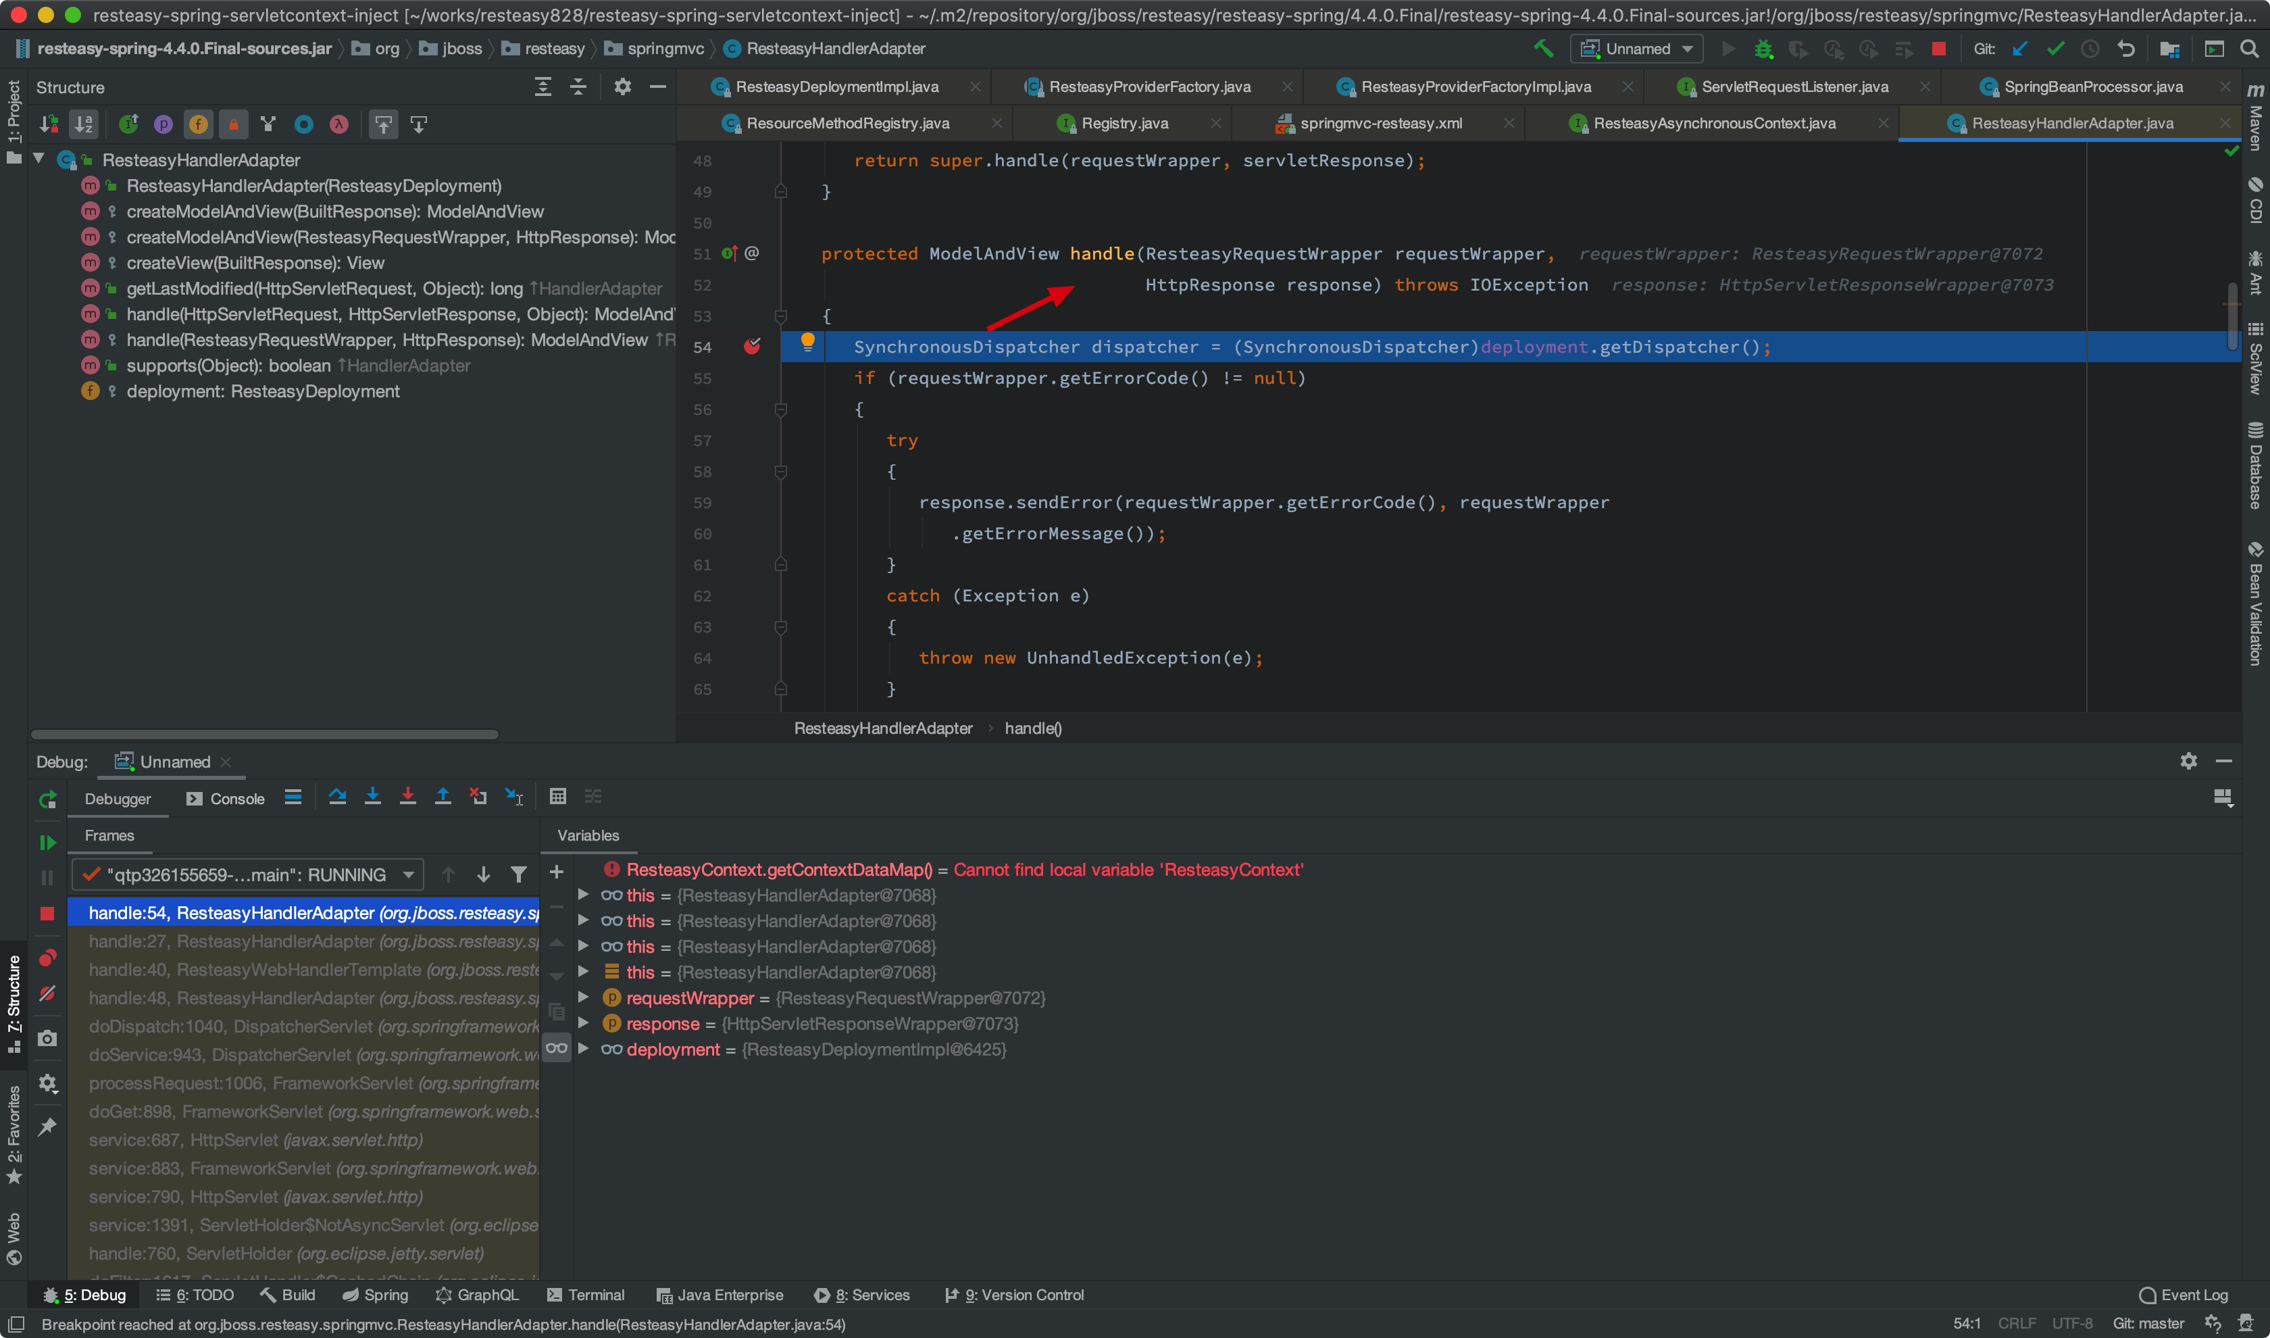The width and height of the screenshot is (2270, 1338).
Task: Open the springmvc-resteasy.xml editor tab
Action: click(1380, 124)
